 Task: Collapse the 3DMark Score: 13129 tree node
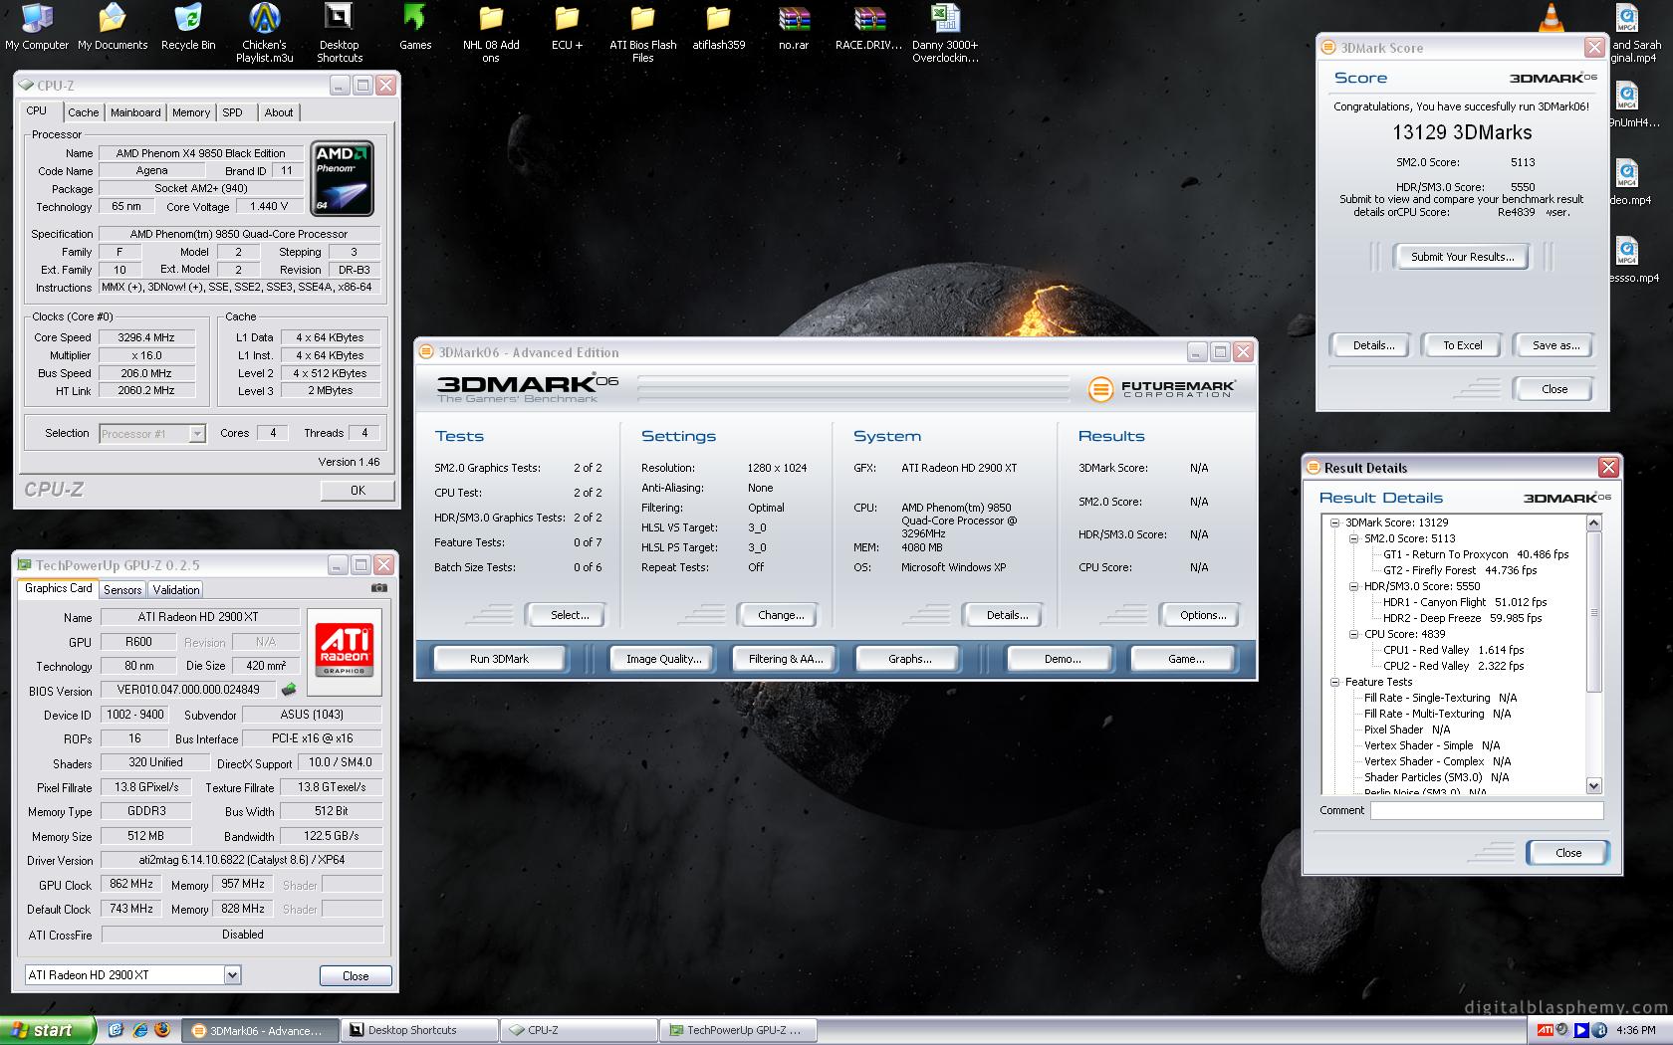point(1334,522)
